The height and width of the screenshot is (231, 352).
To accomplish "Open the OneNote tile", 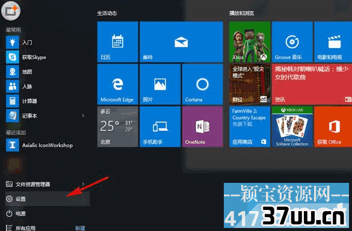I will tap(203, 126).
